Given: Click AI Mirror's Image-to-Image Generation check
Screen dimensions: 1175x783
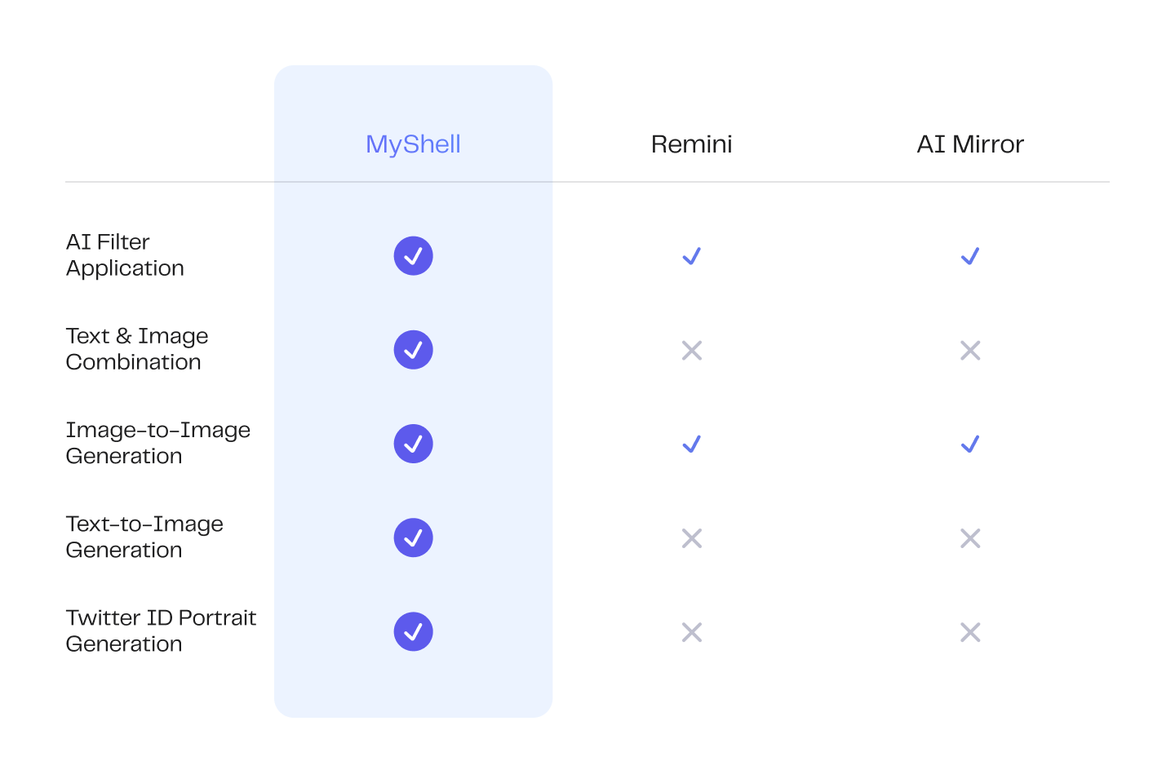Looking at the screenshot, I should pos(969,444).
